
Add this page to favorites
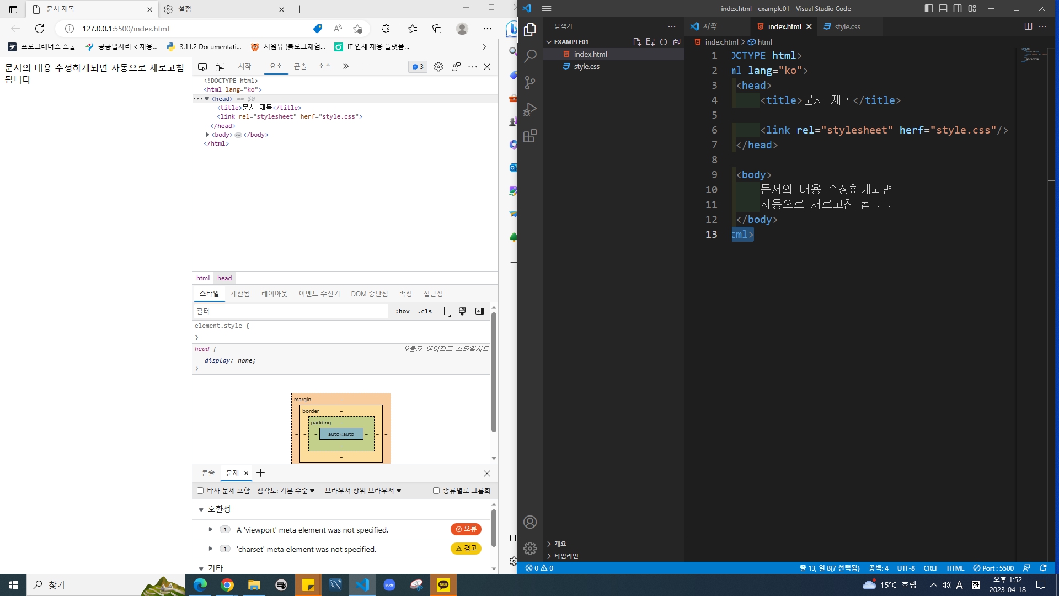click(357, 29)
